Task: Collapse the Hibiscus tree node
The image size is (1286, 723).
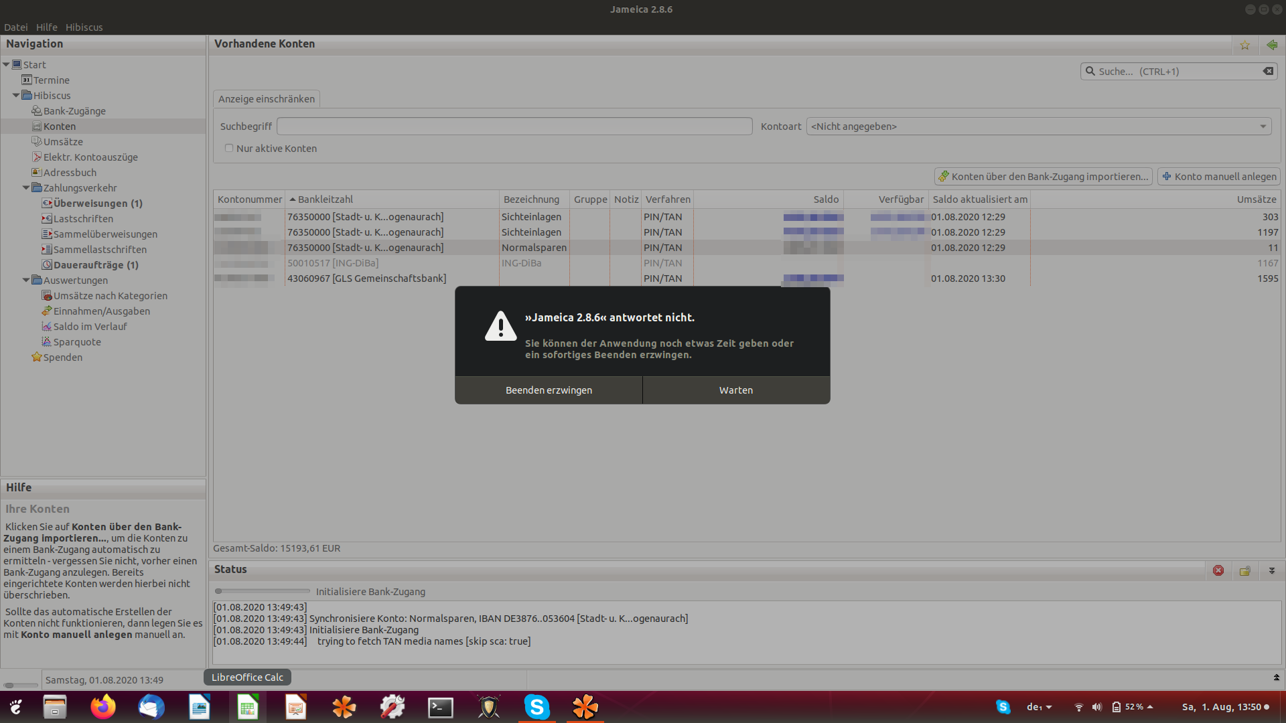Action: point(16,96)
